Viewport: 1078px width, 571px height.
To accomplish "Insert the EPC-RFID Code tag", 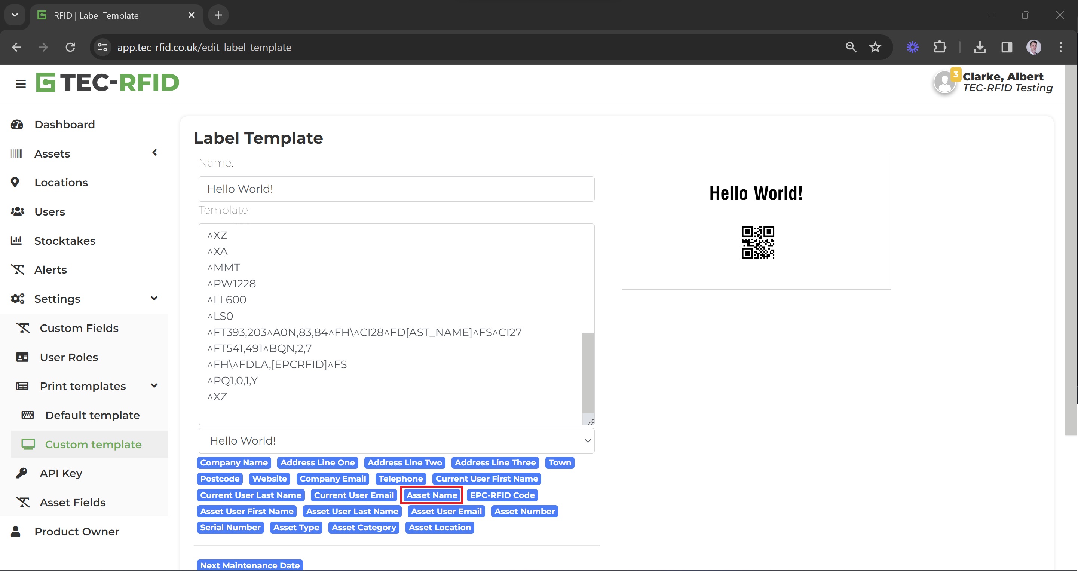I will (x=502, y=495).
